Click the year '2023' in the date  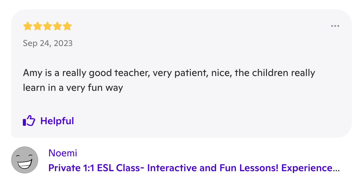tap(63, 43)
